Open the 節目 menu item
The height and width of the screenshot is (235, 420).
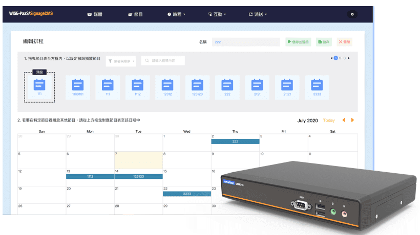click(x=135, y=14)
